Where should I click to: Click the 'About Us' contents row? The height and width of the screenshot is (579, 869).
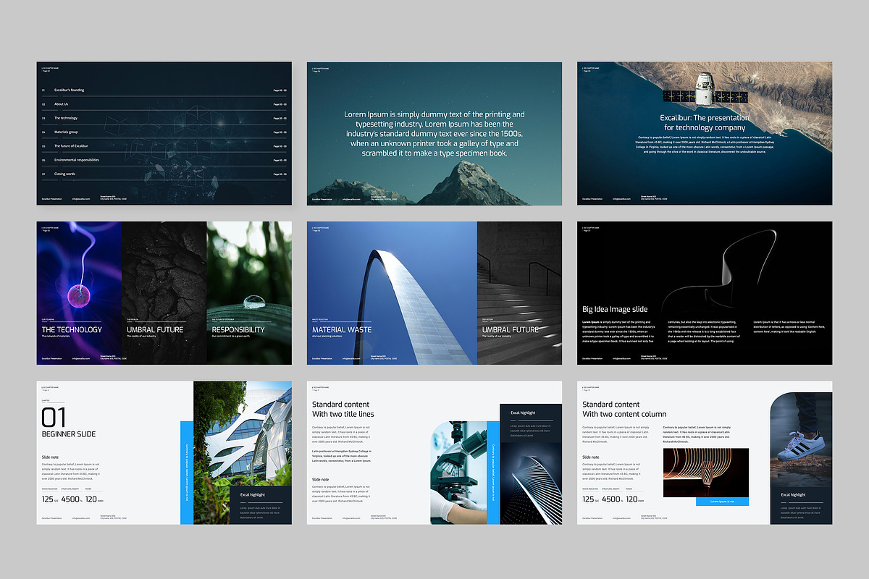pos(164,104)
